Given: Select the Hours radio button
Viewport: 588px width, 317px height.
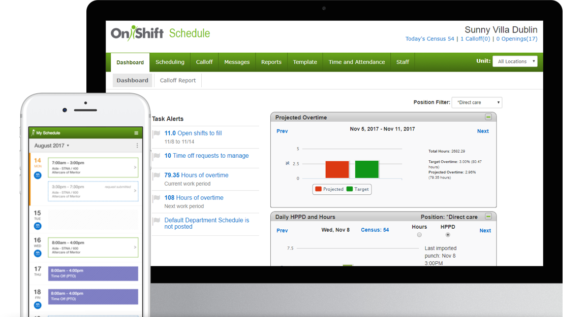Looking at the screenshot, I should click(x=419, y=235).
